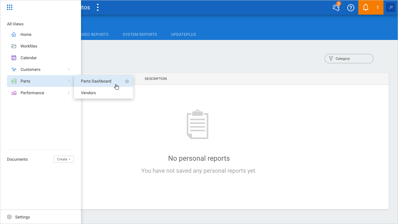This screenshot has height=224, width=398.
Task: Click the Settings gear icon
Action: 9,217
